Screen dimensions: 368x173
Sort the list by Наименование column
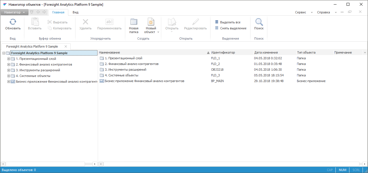click(x=154, y=52)
